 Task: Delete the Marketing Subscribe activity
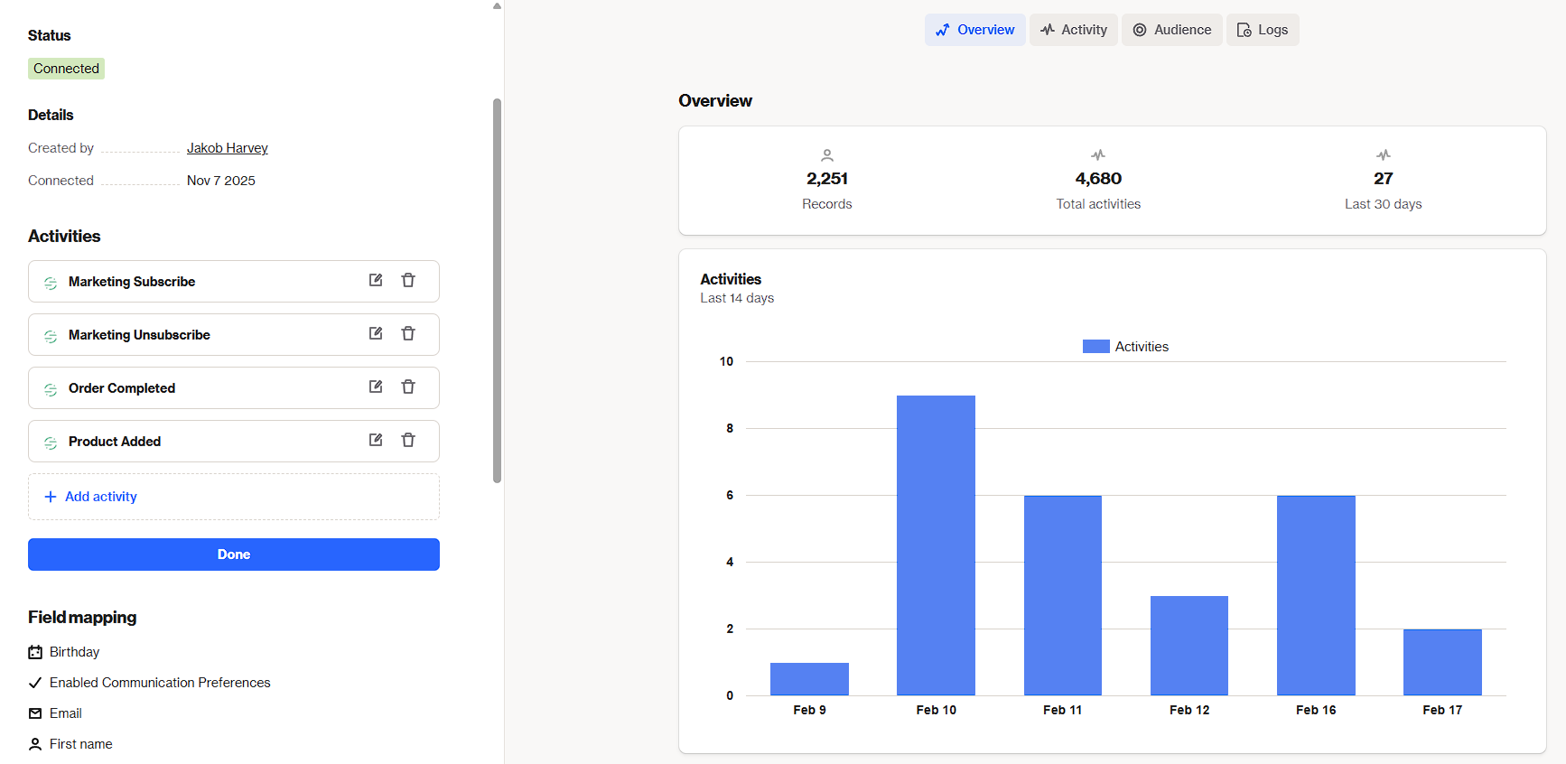tap(408, 281)
